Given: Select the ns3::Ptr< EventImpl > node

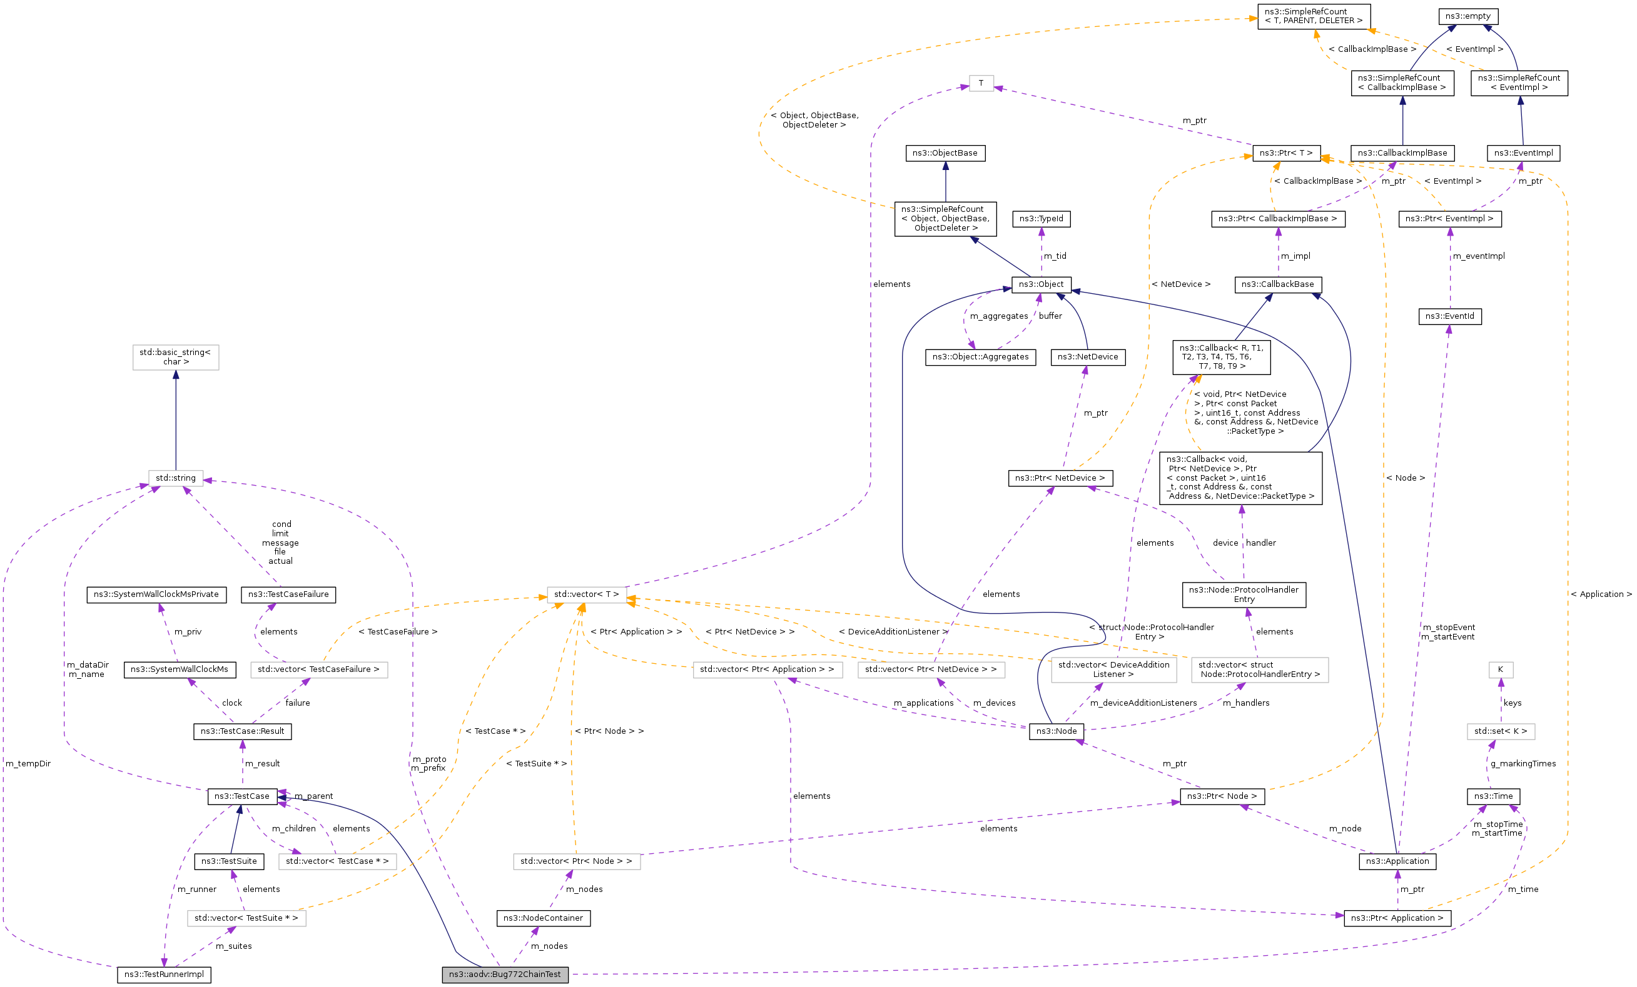Looking at the screenshot, I should click(x=1449, y=218).
